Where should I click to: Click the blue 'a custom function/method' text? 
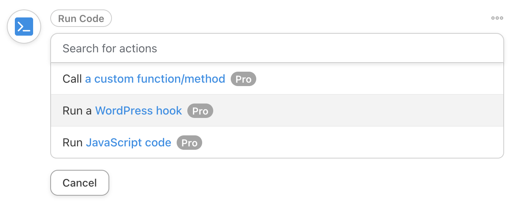pyautogui.click(x=155, y=79)
